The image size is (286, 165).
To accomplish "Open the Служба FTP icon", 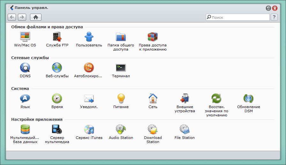I will tap(57, 37).
